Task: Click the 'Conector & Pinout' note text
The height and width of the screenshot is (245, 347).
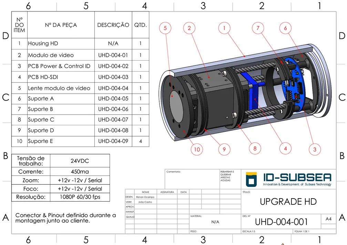Action: click(65, 218)
